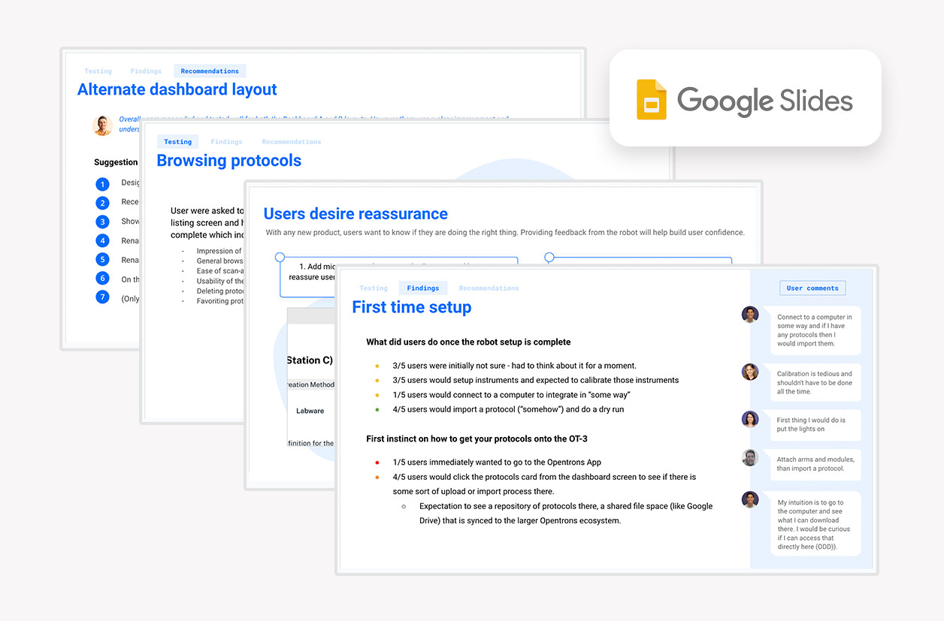The image size is (944, 621).
Task: Click the yellow Google Slides logo icon
Action: click(x=652, y=99)
